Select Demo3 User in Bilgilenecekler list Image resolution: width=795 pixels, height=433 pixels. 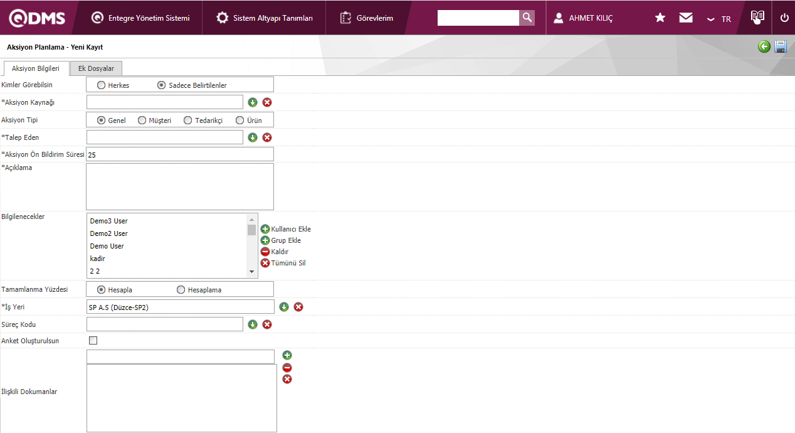click(109, 221)
